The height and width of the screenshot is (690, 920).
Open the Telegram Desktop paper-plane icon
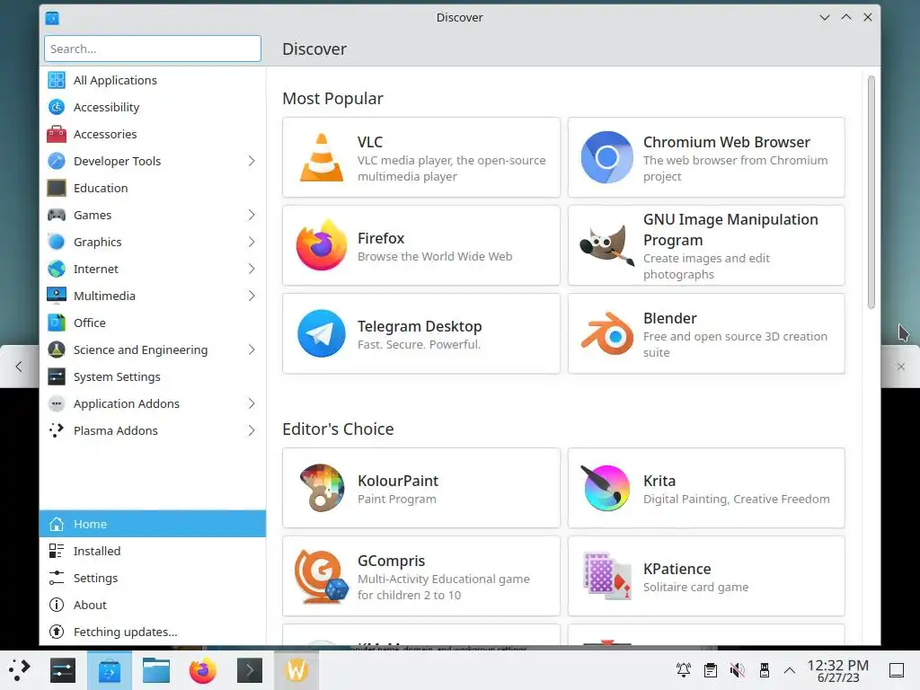tap(322, 333)
